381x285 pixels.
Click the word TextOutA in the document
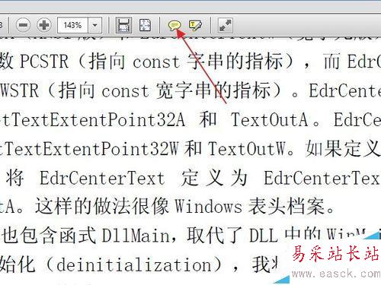(x=269, y=119)
